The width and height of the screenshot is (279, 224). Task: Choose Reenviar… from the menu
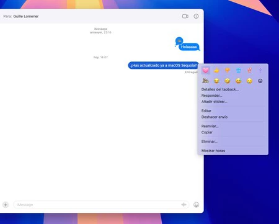tap(210, 126)
